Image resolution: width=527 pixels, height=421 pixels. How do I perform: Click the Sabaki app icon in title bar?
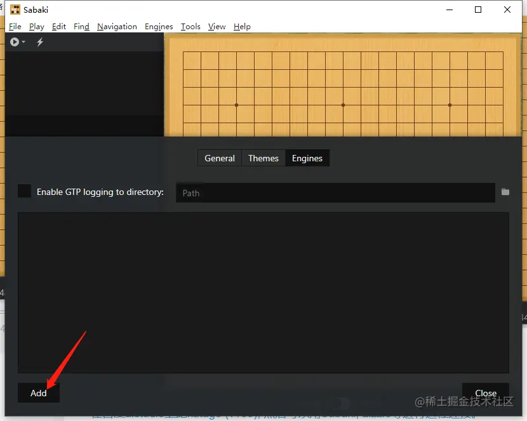coord(15,10)
